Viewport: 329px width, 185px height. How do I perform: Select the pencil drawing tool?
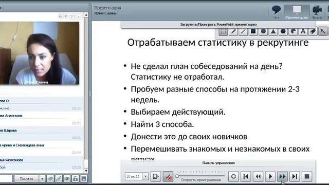[233, 31]
